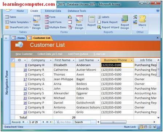The height and width of the screenshot is (132, 163).
Task: Click the Query Design icon in Other group
Action: (135, 22)
